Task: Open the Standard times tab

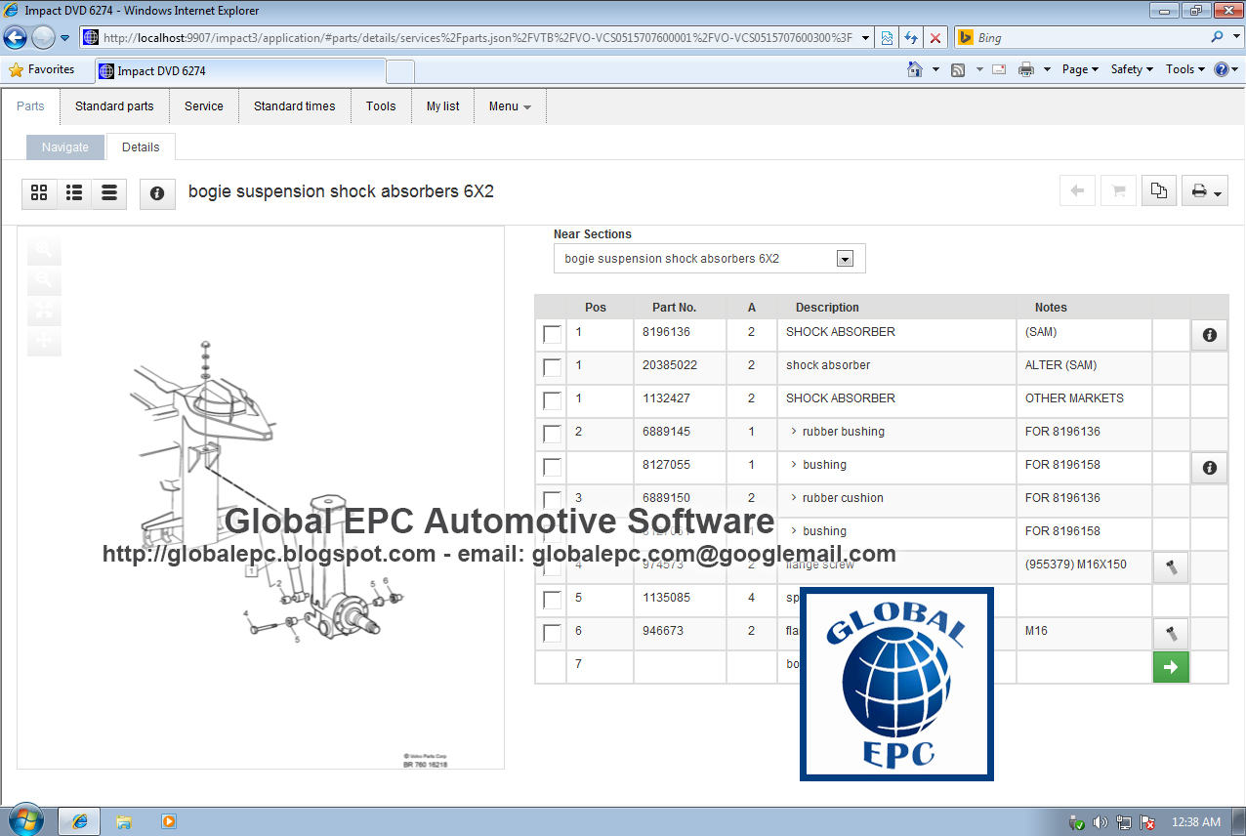Action: 294,105
